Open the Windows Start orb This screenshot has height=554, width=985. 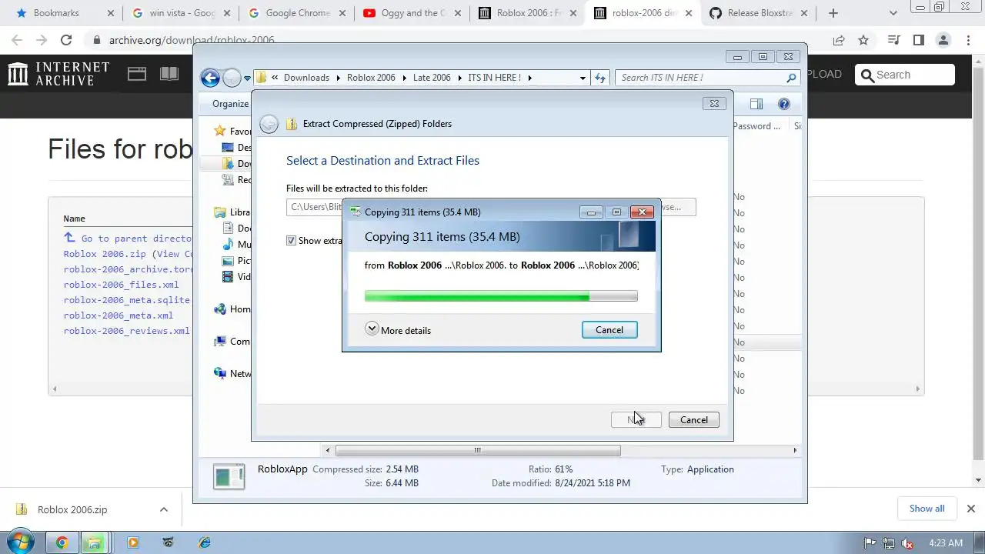coord(21,542)
